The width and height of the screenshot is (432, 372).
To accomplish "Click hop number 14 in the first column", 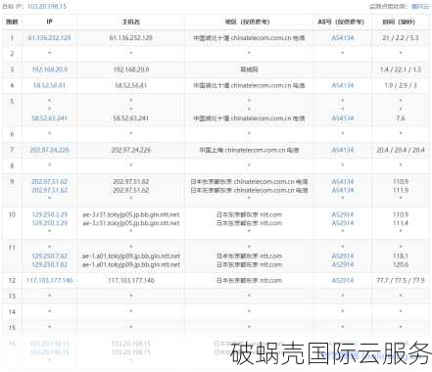I will click(12, 312).
